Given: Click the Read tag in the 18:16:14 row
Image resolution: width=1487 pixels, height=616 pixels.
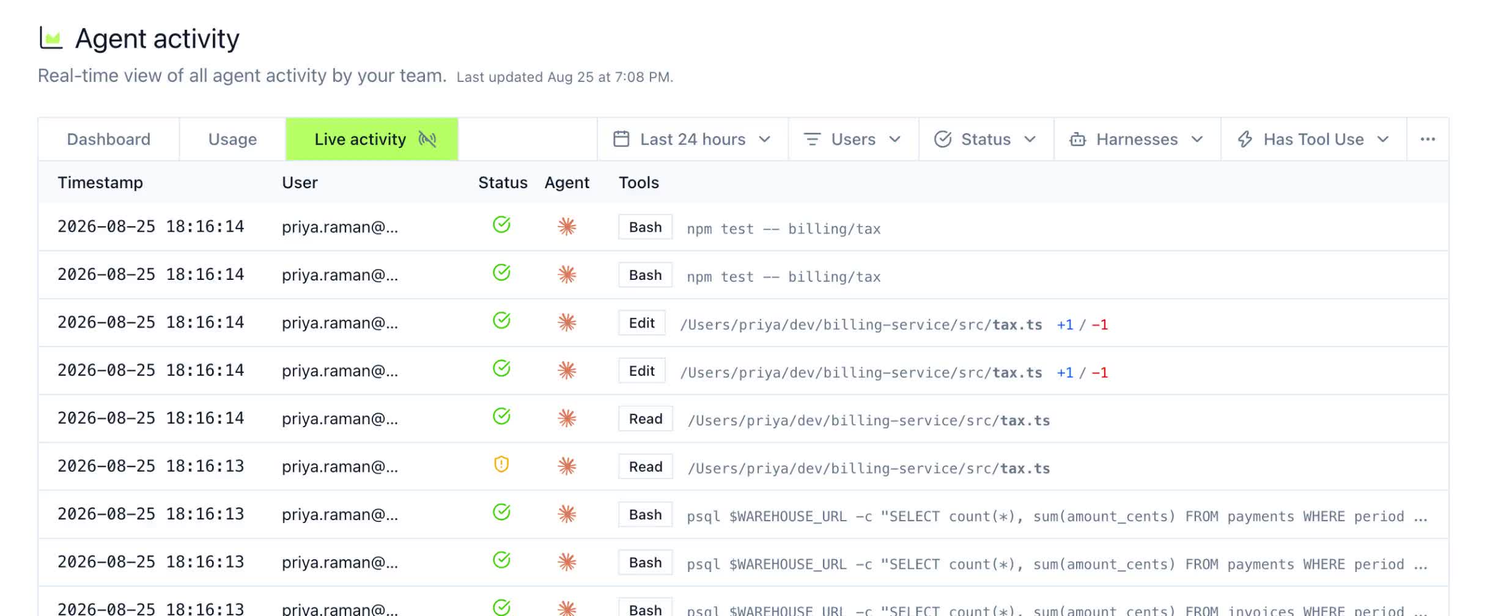Looking at the screenshot, I should pyautogui.click(x=646, y=419).
